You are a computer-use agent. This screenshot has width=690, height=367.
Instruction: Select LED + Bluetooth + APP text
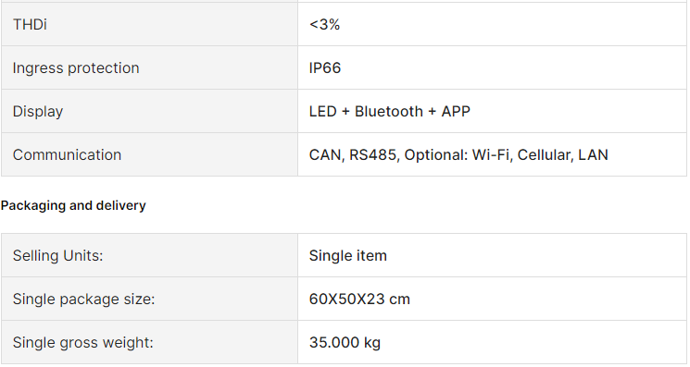point(389,111)
